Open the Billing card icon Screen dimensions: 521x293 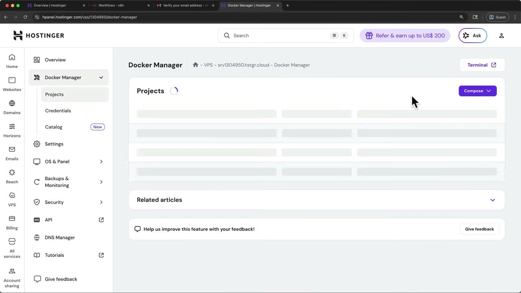[12, 219]
